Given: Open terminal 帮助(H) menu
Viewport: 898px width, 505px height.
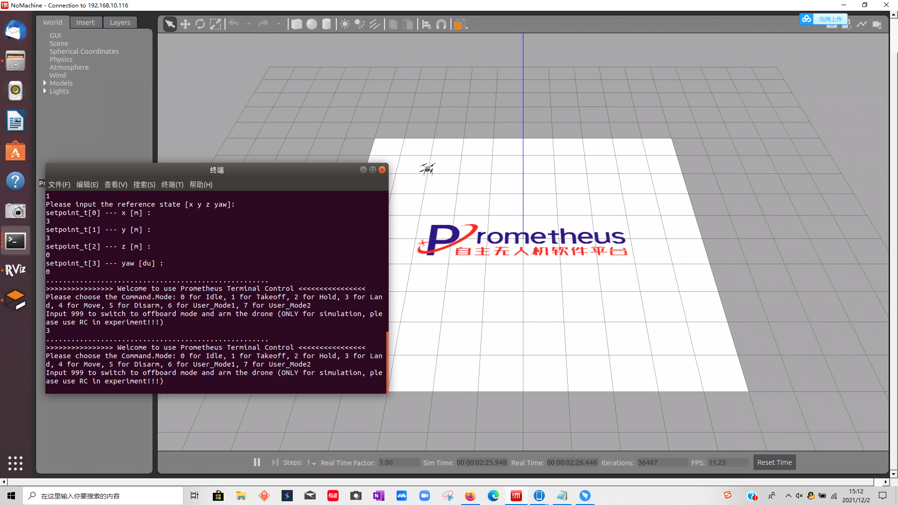Looking at the screenshot, I should pyautogui.click(x=201, y=185).
